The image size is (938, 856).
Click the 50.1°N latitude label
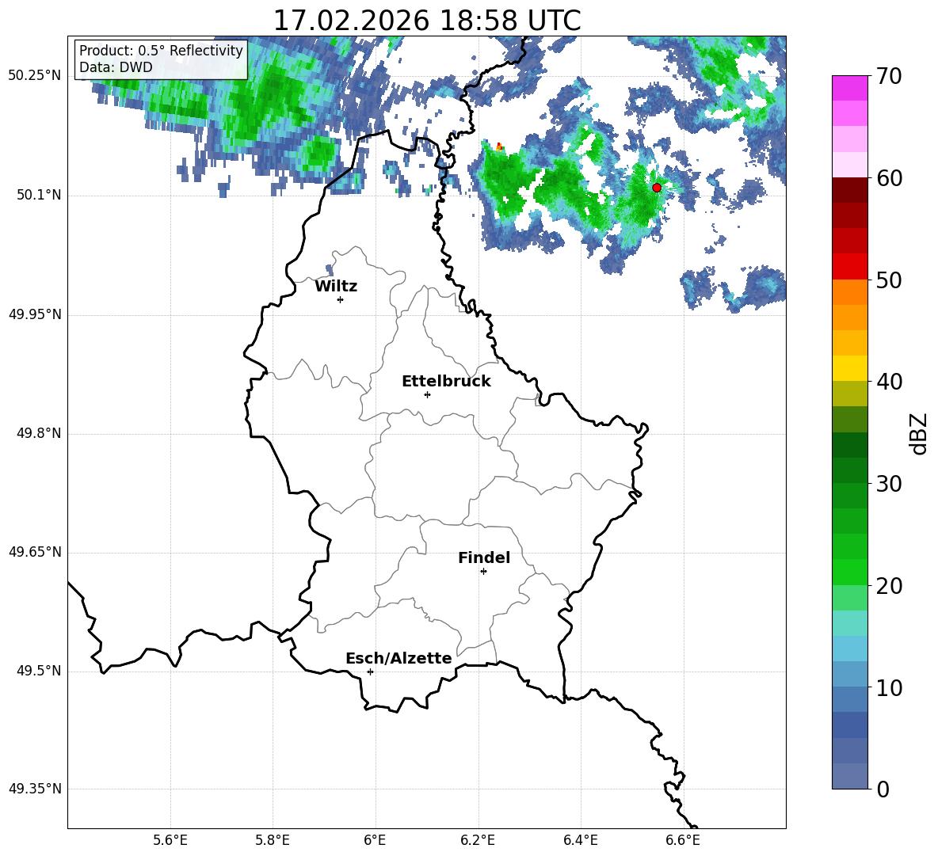39,195
